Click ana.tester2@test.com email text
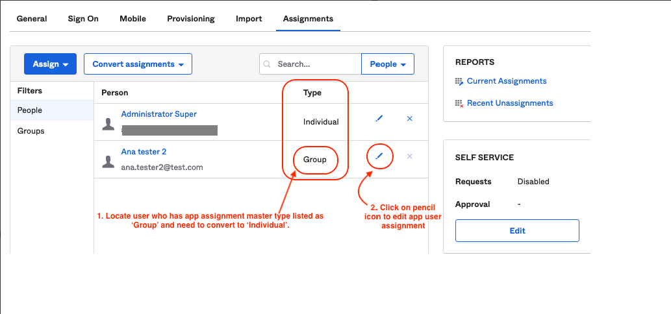Image resolution: width=671 pixels, height=314 pixels. [x=162, y=167]
